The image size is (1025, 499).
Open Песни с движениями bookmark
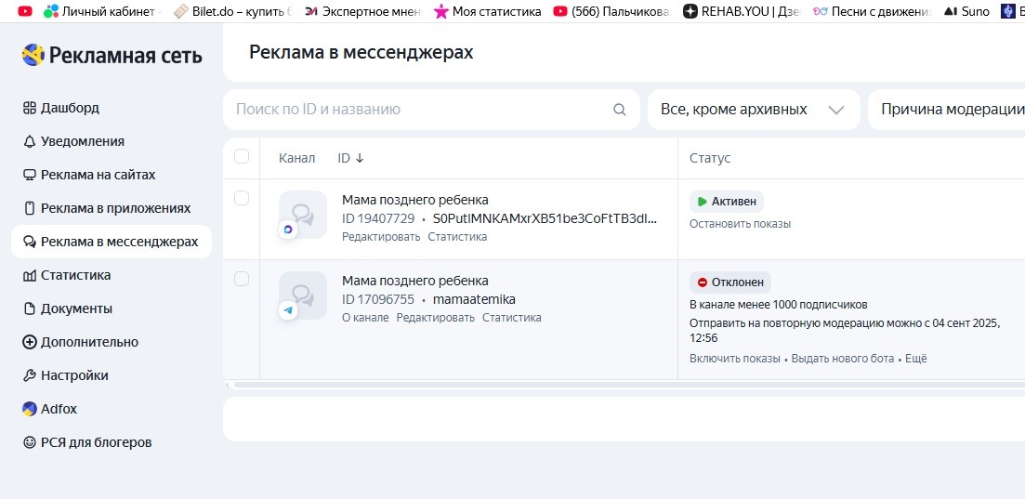coord(872,11)
